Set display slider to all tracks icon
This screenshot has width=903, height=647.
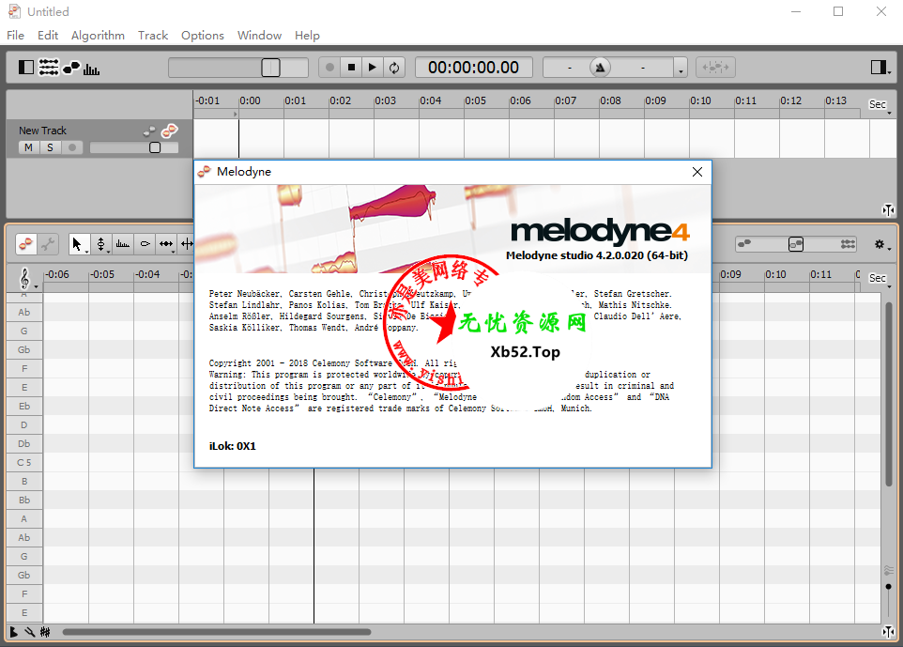pos(848,244)
